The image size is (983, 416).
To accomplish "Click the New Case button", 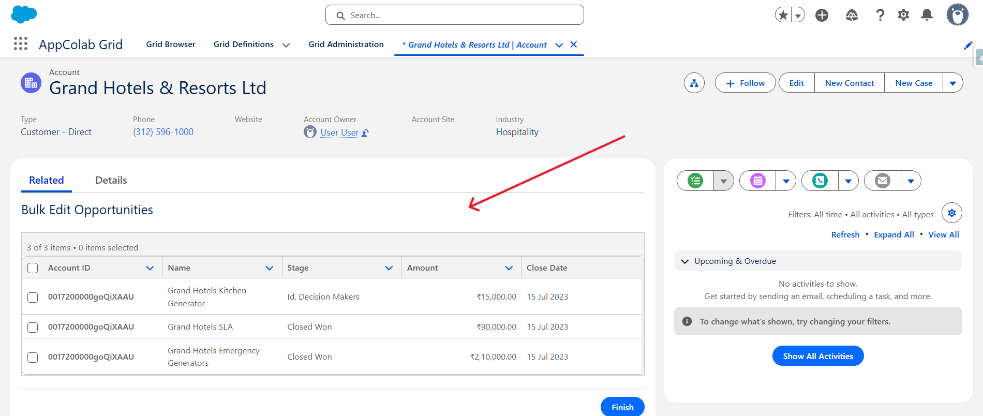I will click(x=914, y=83).
